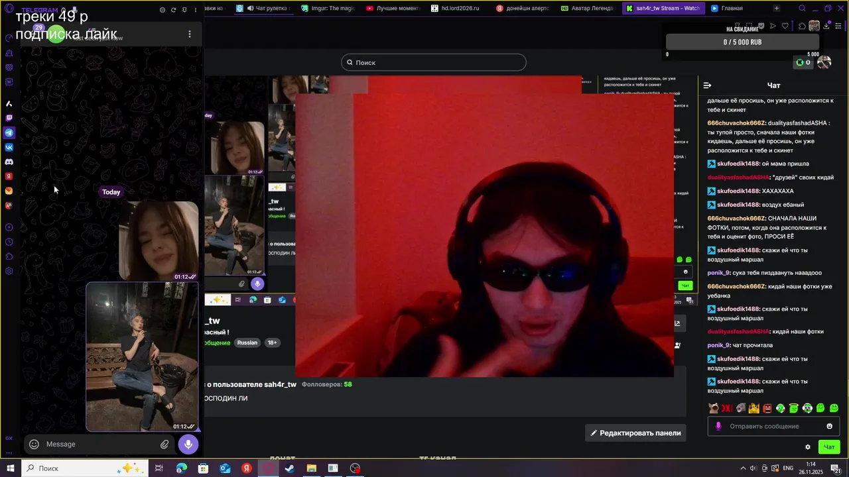The height and width of the screenshot is (477, 849).
Task: Open Windows Start menu
Action: (x=10, y=468)
